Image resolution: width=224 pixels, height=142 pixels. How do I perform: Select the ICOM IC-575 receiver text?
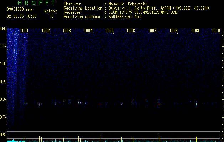tap(143, 12)
